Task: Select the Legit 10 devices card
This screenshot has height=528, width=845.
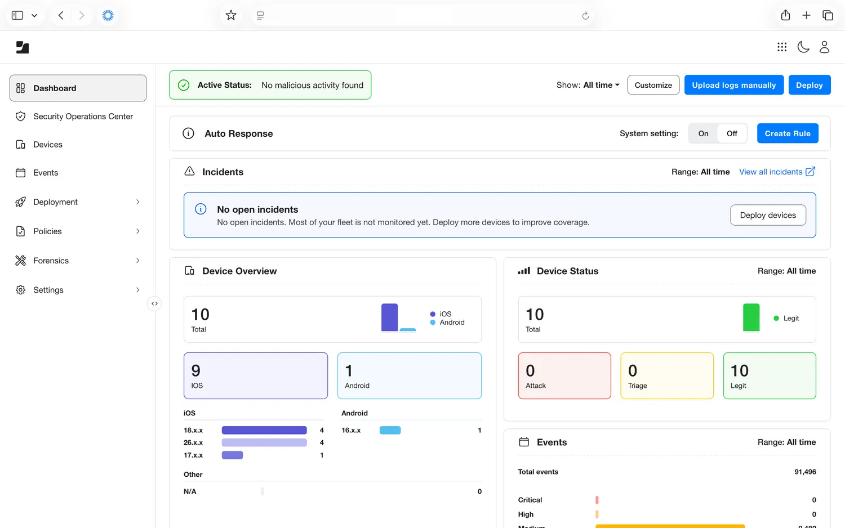Action: tap(769, 375)
